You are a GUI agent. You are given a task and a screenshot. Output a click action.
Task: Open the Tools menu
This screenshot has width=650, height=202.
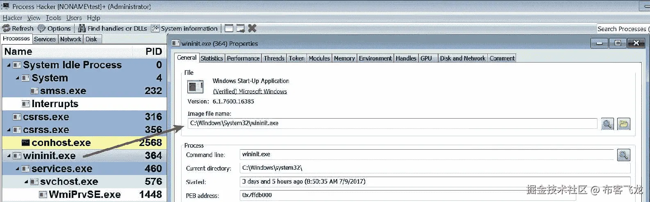[x=53, y=18]
